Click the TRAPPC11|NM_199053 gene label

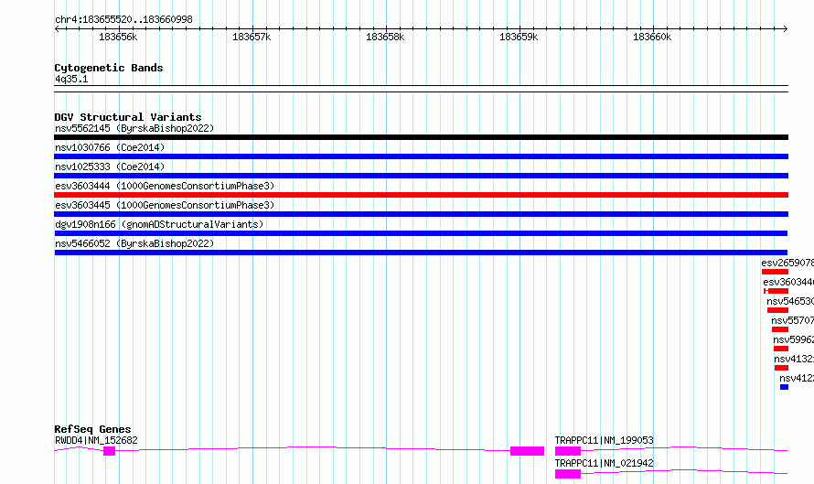coord(605,440)
